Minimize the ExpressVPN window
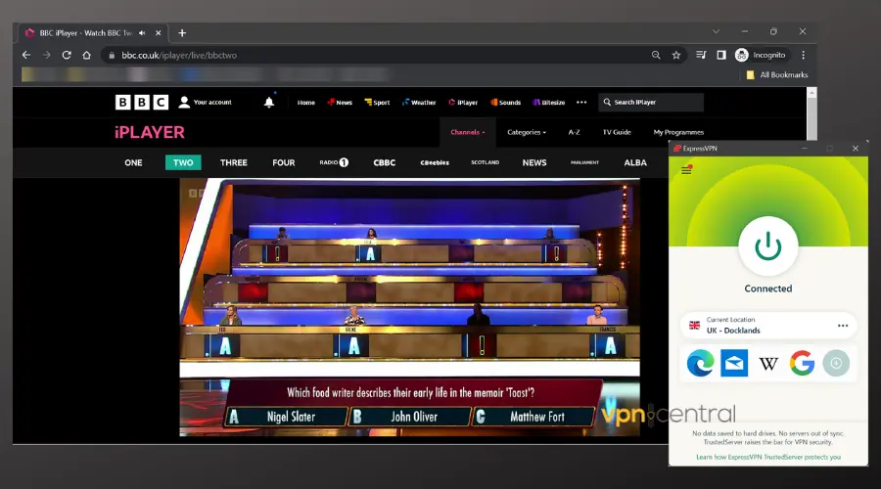881x489 pixels. [x=805, y=149]
